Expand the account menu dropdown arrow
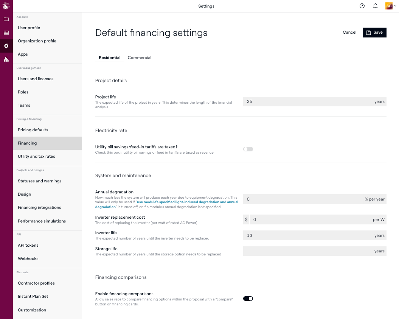399x319 pixels. click(x=395, y=6)
